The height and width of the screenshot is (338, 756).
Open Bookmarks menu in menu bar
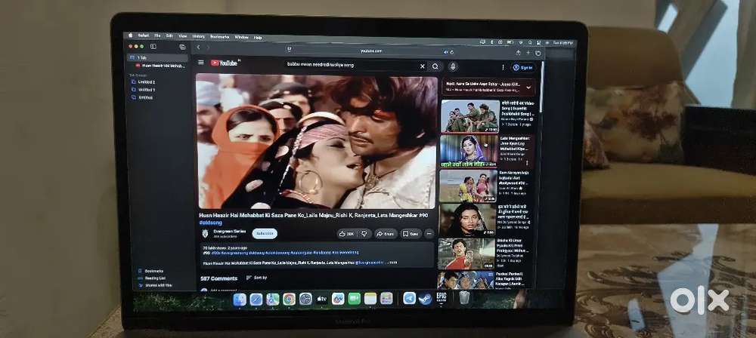click(x=220, y=37)
